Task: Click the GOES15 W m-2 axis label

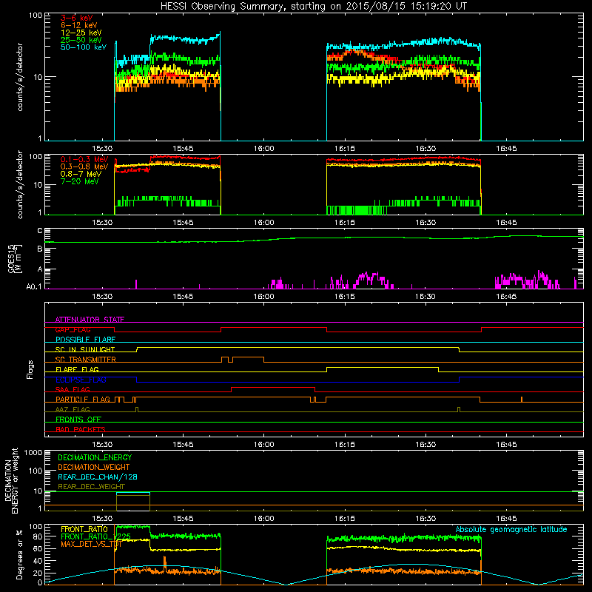Action: (x=15, y=258)
